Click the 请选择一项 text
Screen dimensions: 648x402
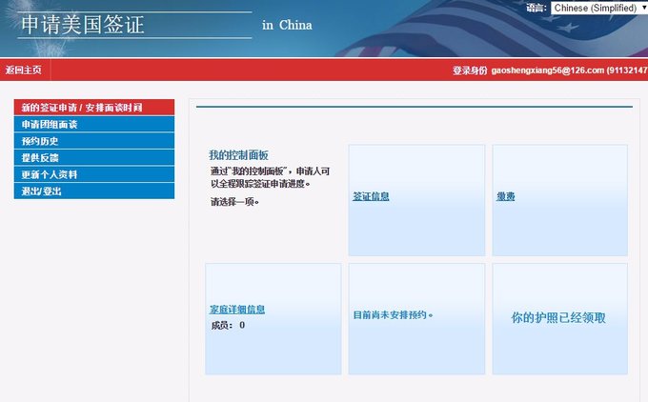pyautogui.click(x=234, y=202)
